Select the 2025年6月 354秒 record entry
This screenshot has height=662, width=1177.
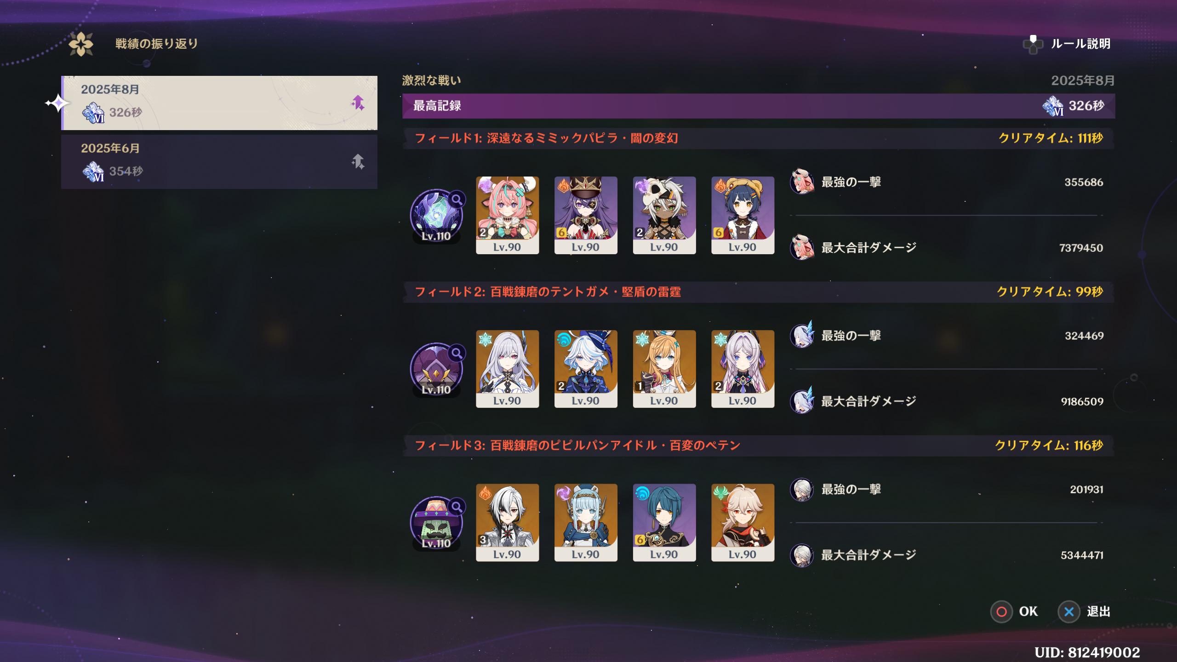click(x=219, y=162)
